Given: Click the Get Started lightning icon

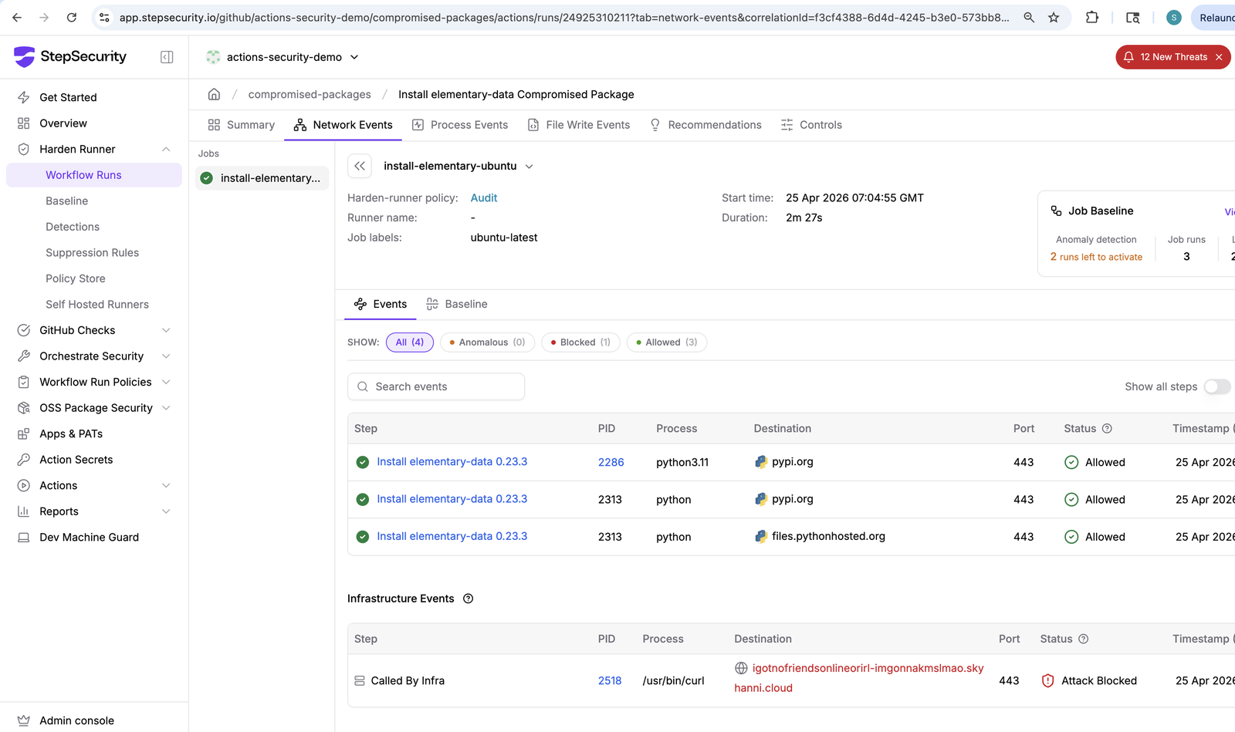Looking at the screenshot, I should point(24,97).
